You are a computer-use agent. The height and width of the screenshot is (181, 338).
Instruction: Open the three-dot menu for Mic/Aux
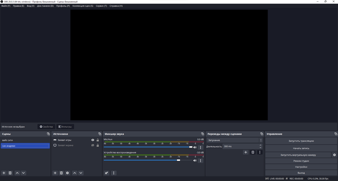click(x=201, y=147)
